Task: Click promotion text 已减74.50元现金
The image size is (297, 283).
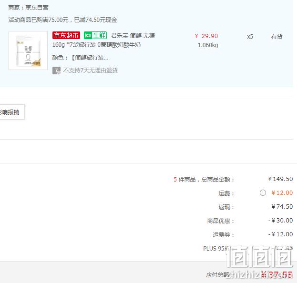Action: 95,20
